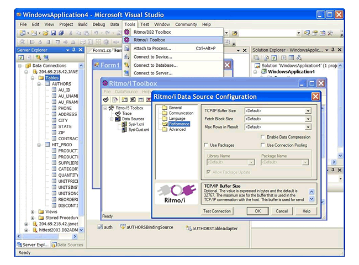Click the Open File toolbar icon

(45, 33)
